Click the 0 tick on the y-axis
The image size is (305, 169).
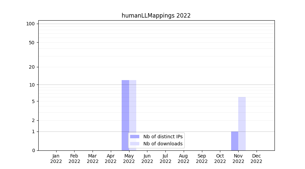33,150
